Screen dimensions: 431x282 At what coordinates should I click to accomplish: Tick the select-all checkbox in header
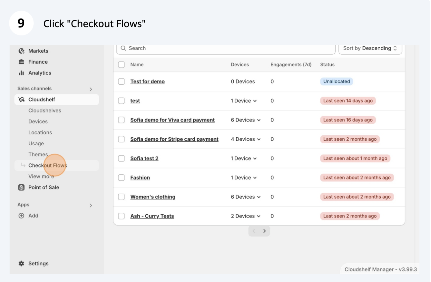121,65
